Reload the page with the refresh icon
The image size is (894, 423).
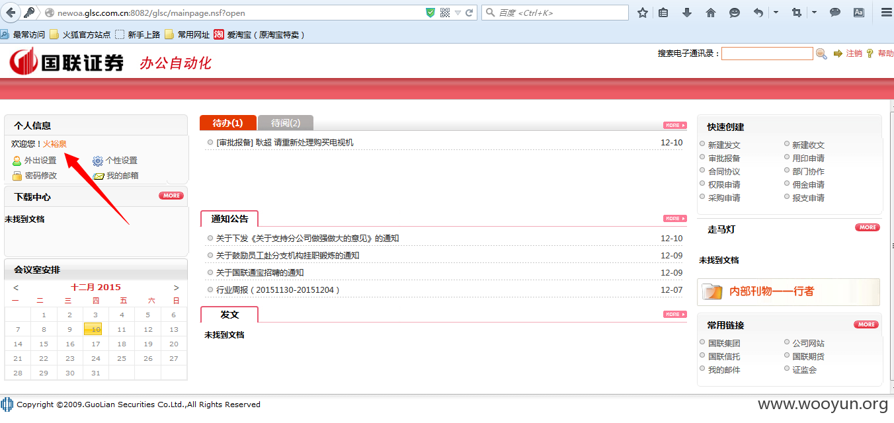tap(469, 13)
